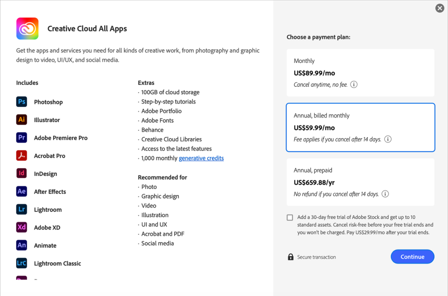The width and height of the screenshot is (448, 296).
Task: Click the Creative Cloud logo
Action: 27,28
